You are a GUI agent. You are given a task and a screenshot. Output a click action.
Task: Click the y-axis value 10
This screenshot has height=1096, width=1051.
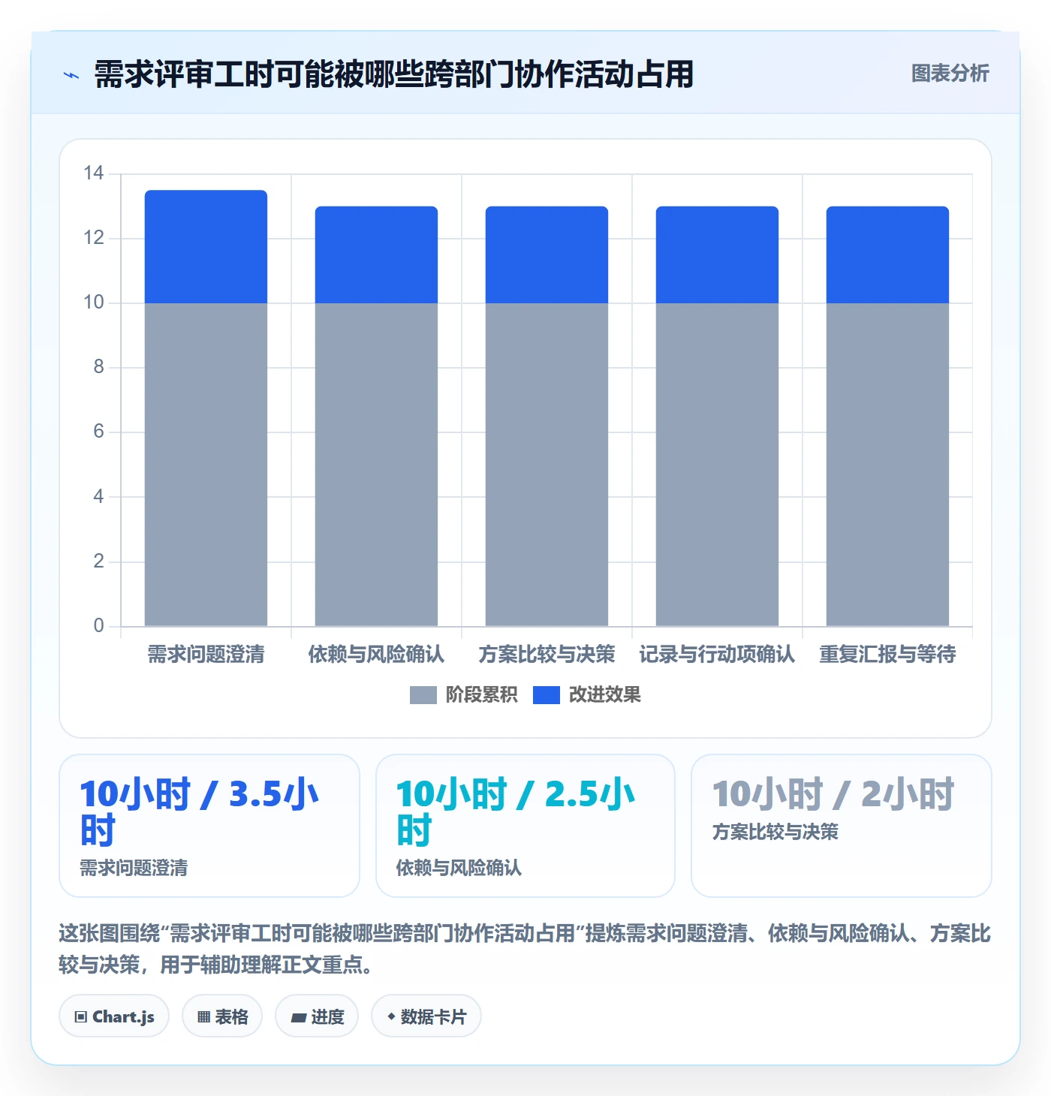point(94,303)
